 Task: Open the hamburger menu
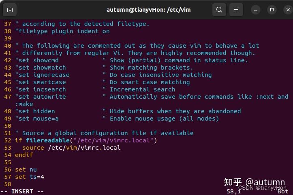pos(236,10)
